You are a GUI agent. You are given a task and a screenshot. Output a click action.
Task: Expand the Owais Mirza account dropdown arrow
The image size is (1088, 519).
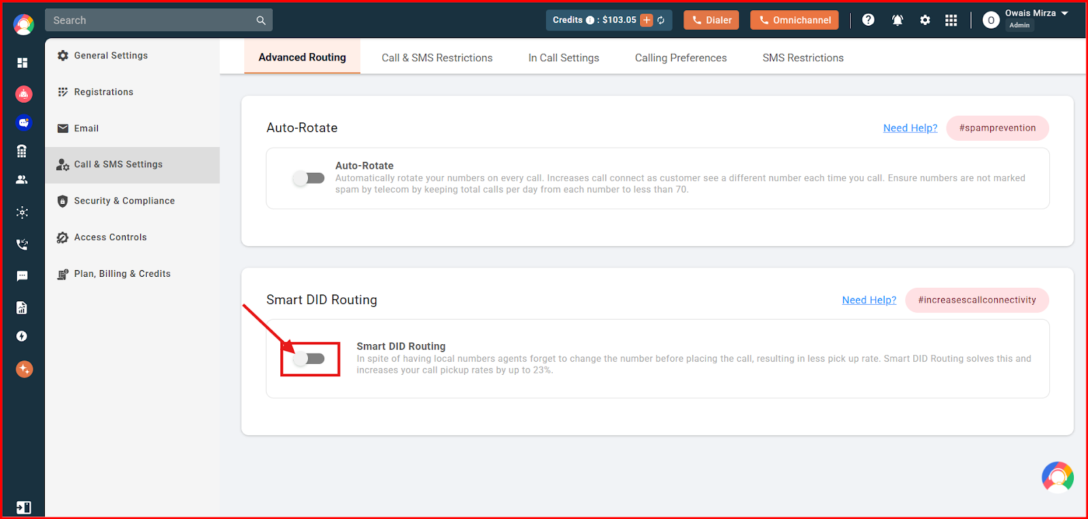click(x=1065, y=13)
